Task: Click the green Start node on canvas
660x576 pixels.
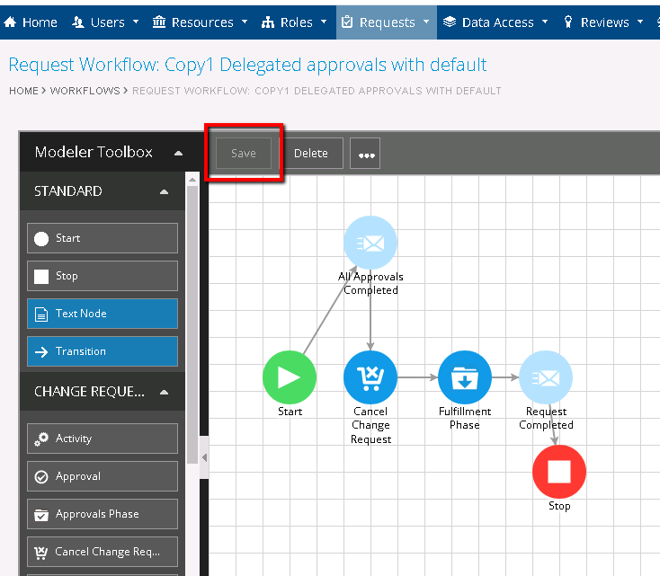Action: pyautogui.click(x=289, y=377)
